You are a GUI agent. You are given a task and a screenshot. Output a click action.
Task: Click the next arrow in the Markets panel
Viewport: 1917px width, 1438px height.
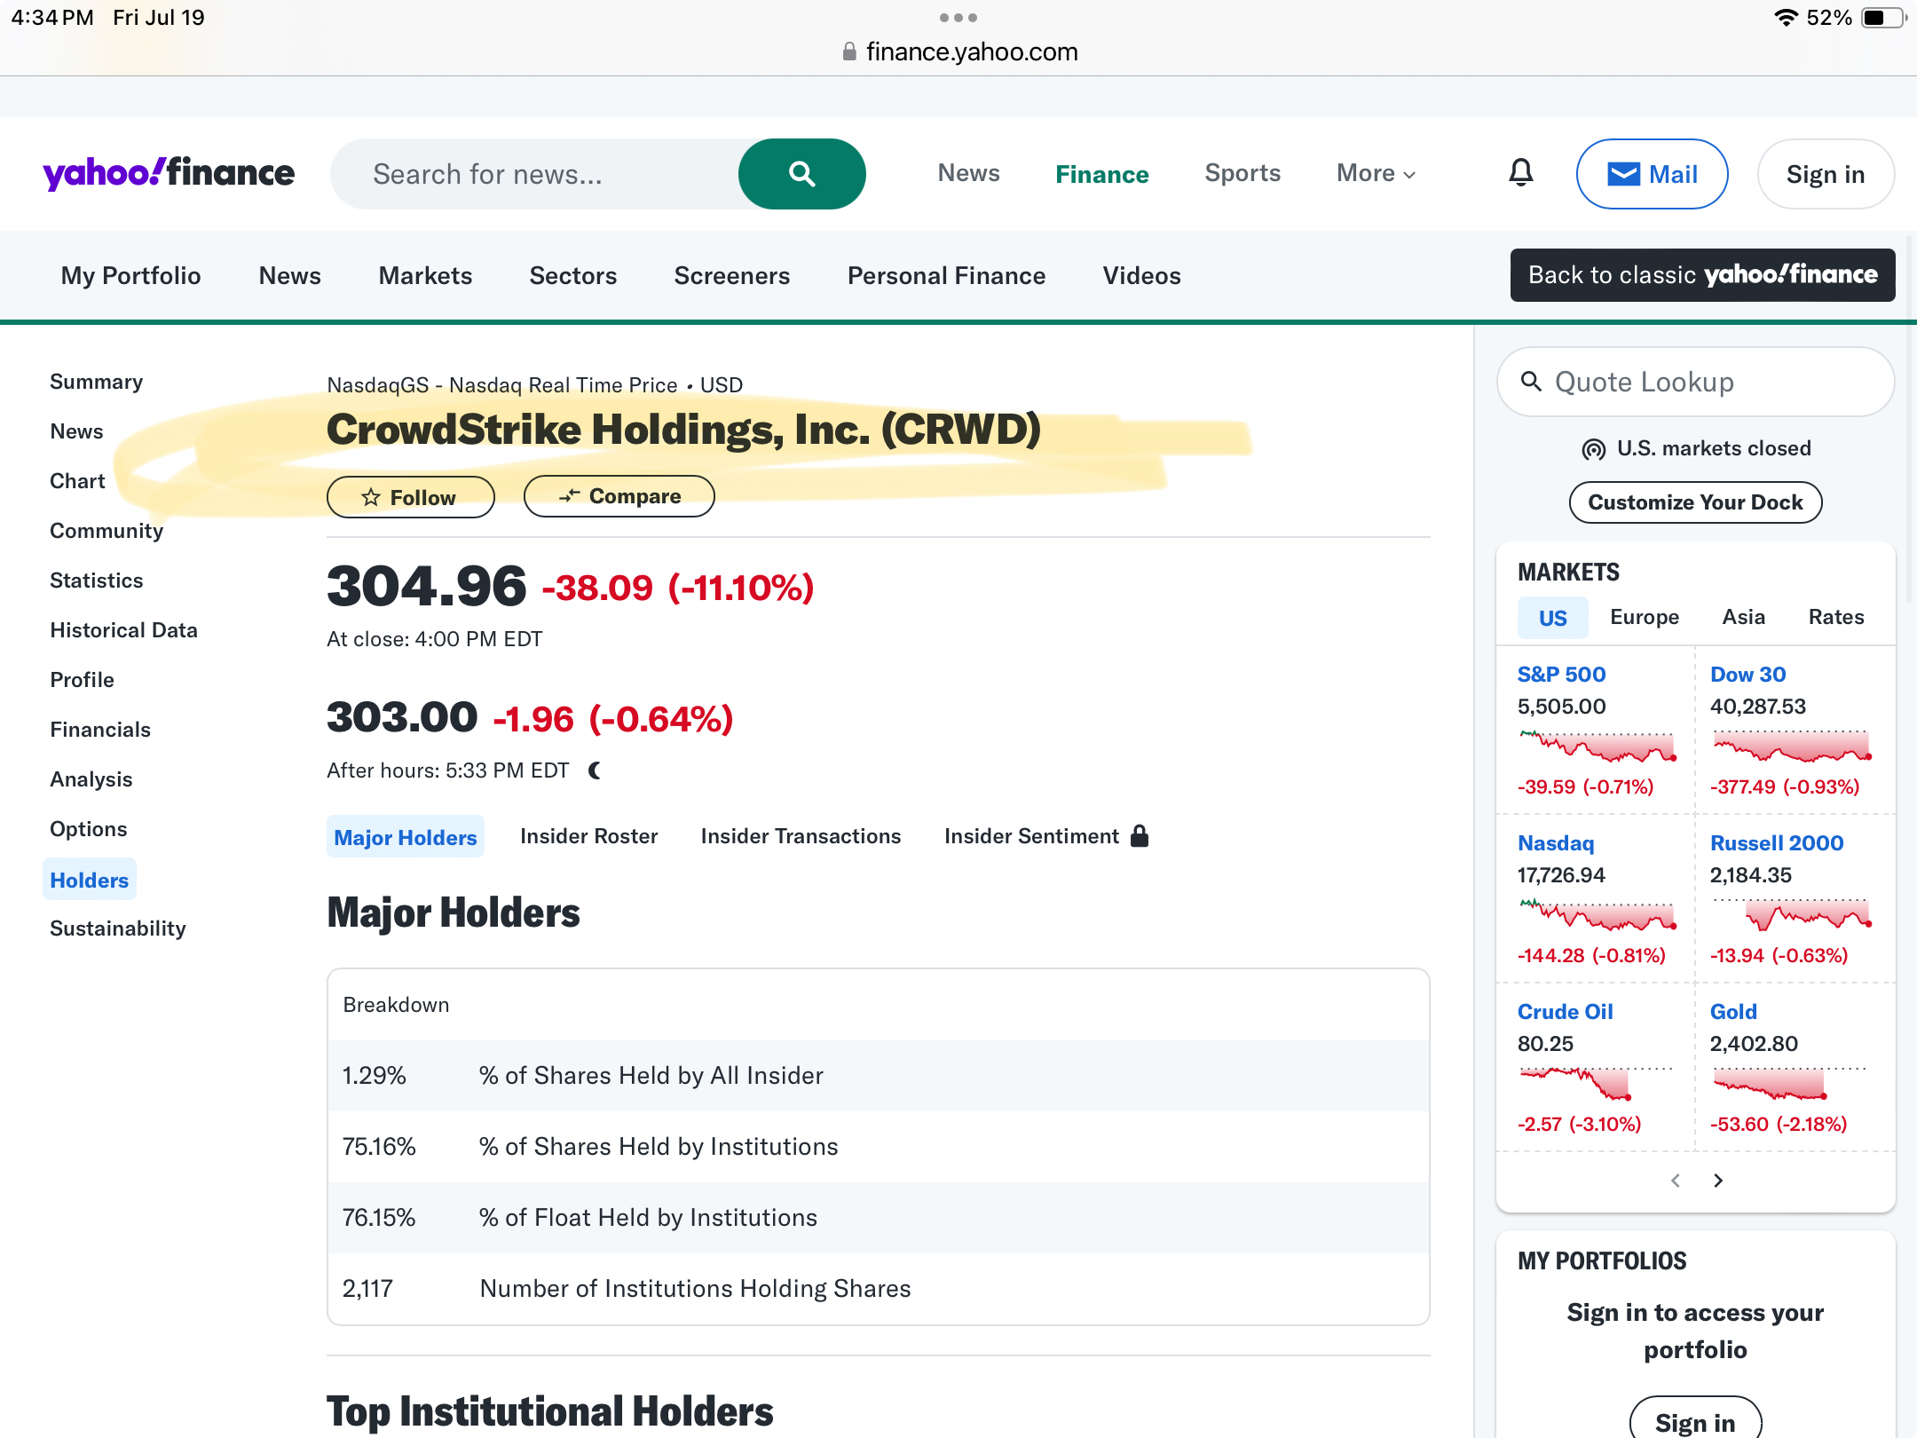[1718, 1181]
